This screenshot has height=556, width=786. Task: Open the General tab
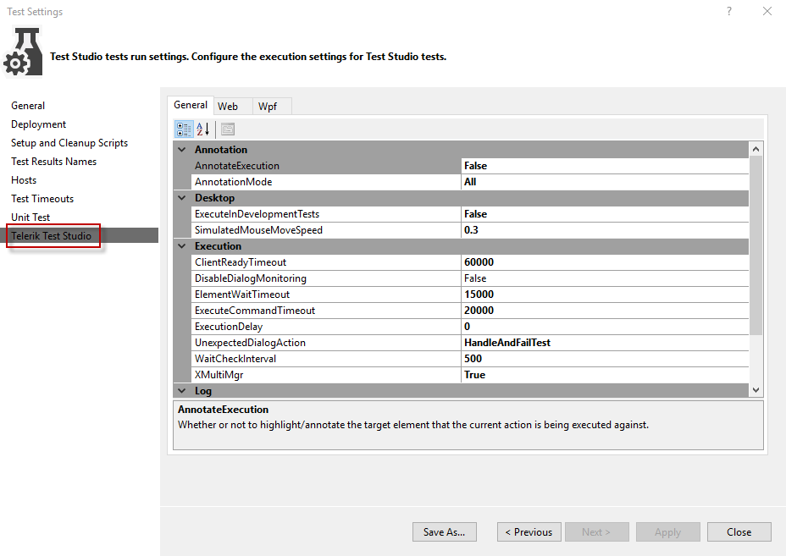click(x=191, y=105)
